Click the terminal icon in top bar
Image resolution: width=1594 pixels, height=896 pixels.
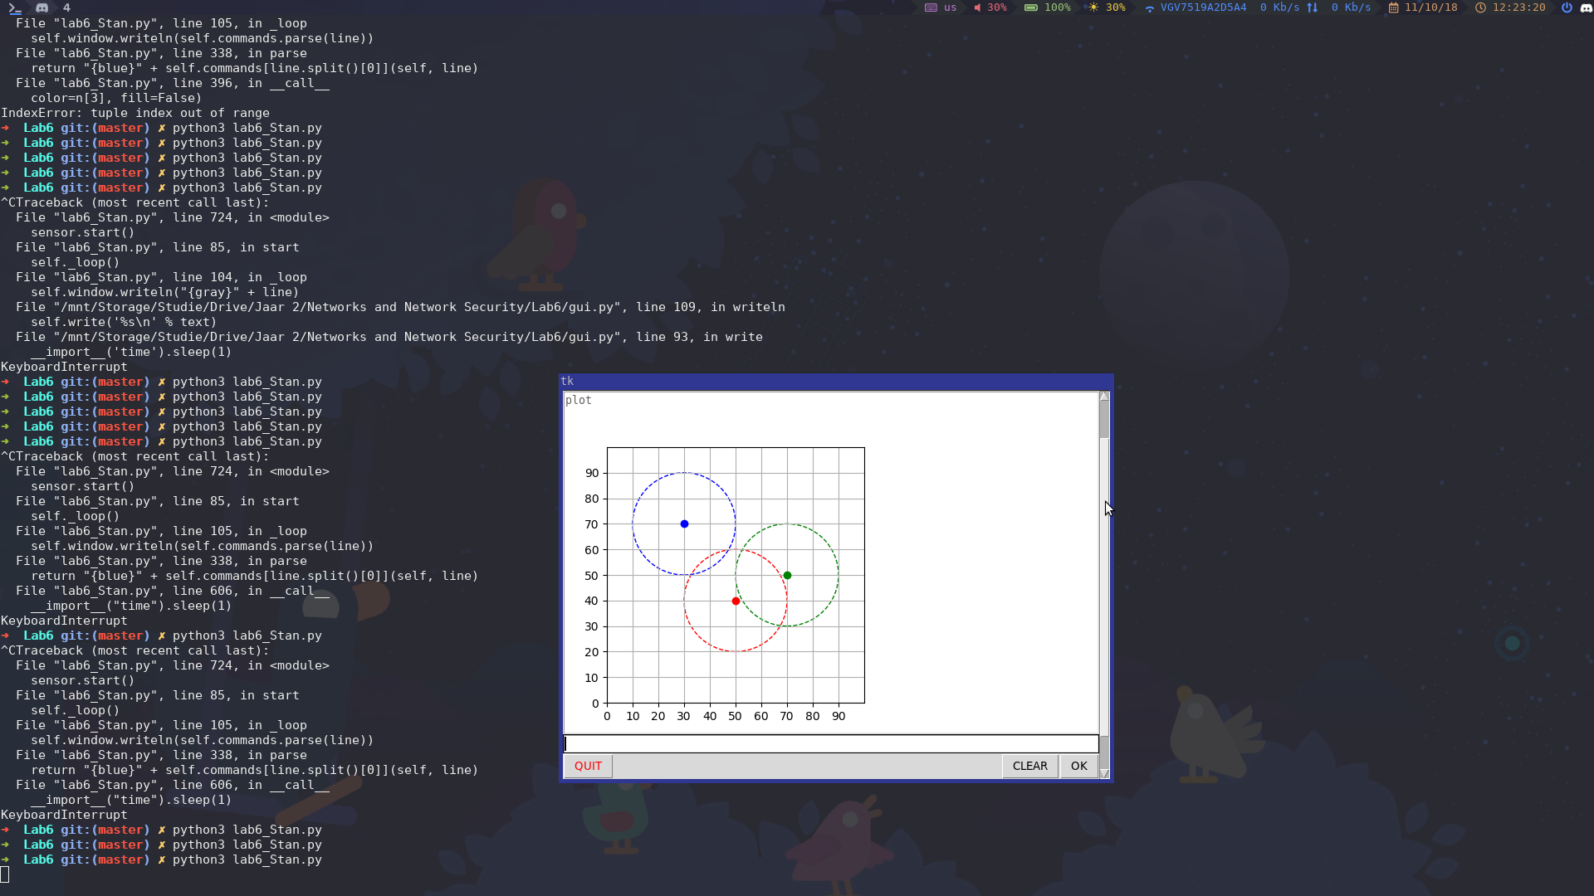15,8
